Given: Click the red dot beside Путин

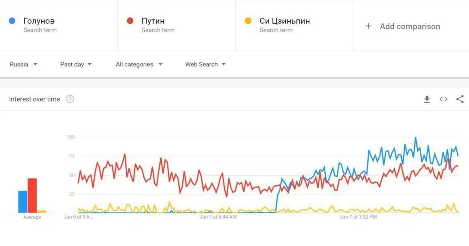Looking at the screenshot, I should tap(130, 21).
